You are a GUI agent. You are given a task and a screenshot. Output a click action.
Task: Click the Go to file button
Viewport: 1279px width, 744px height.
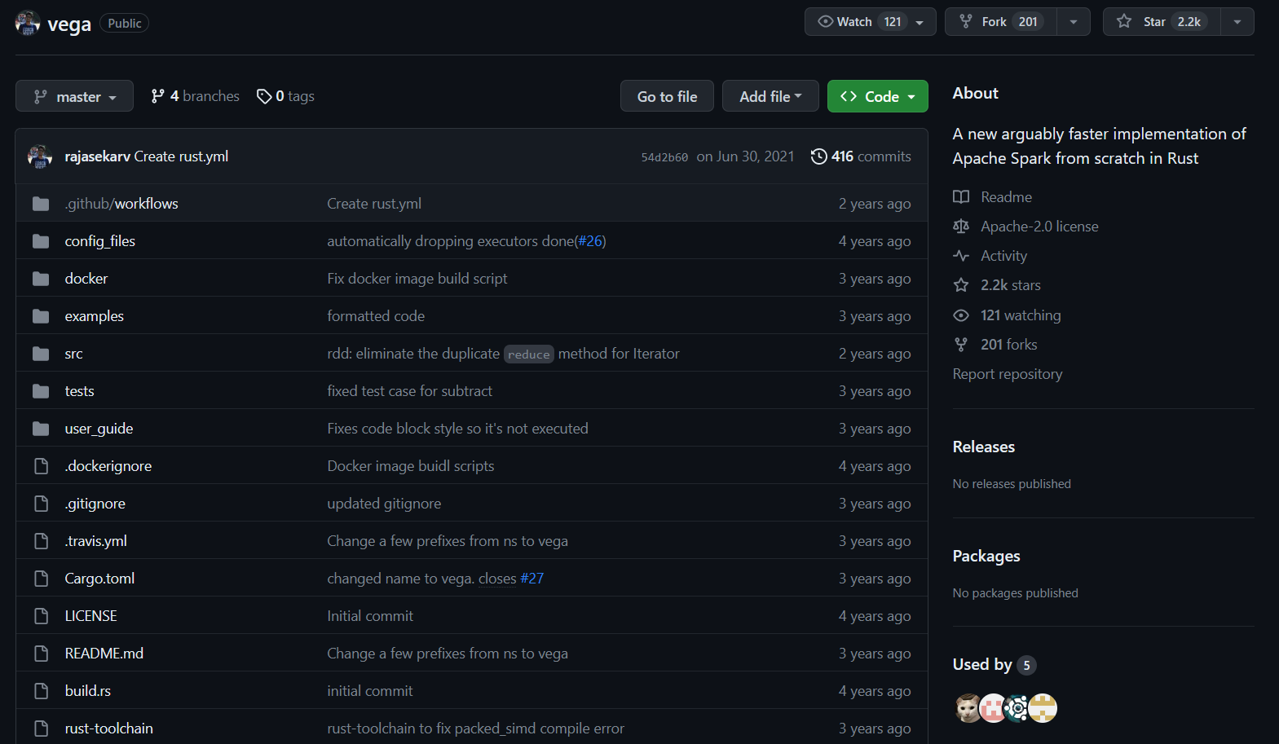pos(667,96)
